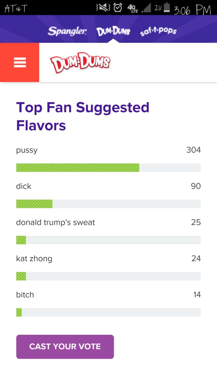Tap the vibrate mode status icon
The image size is (217, 386).
click(103, 8)
